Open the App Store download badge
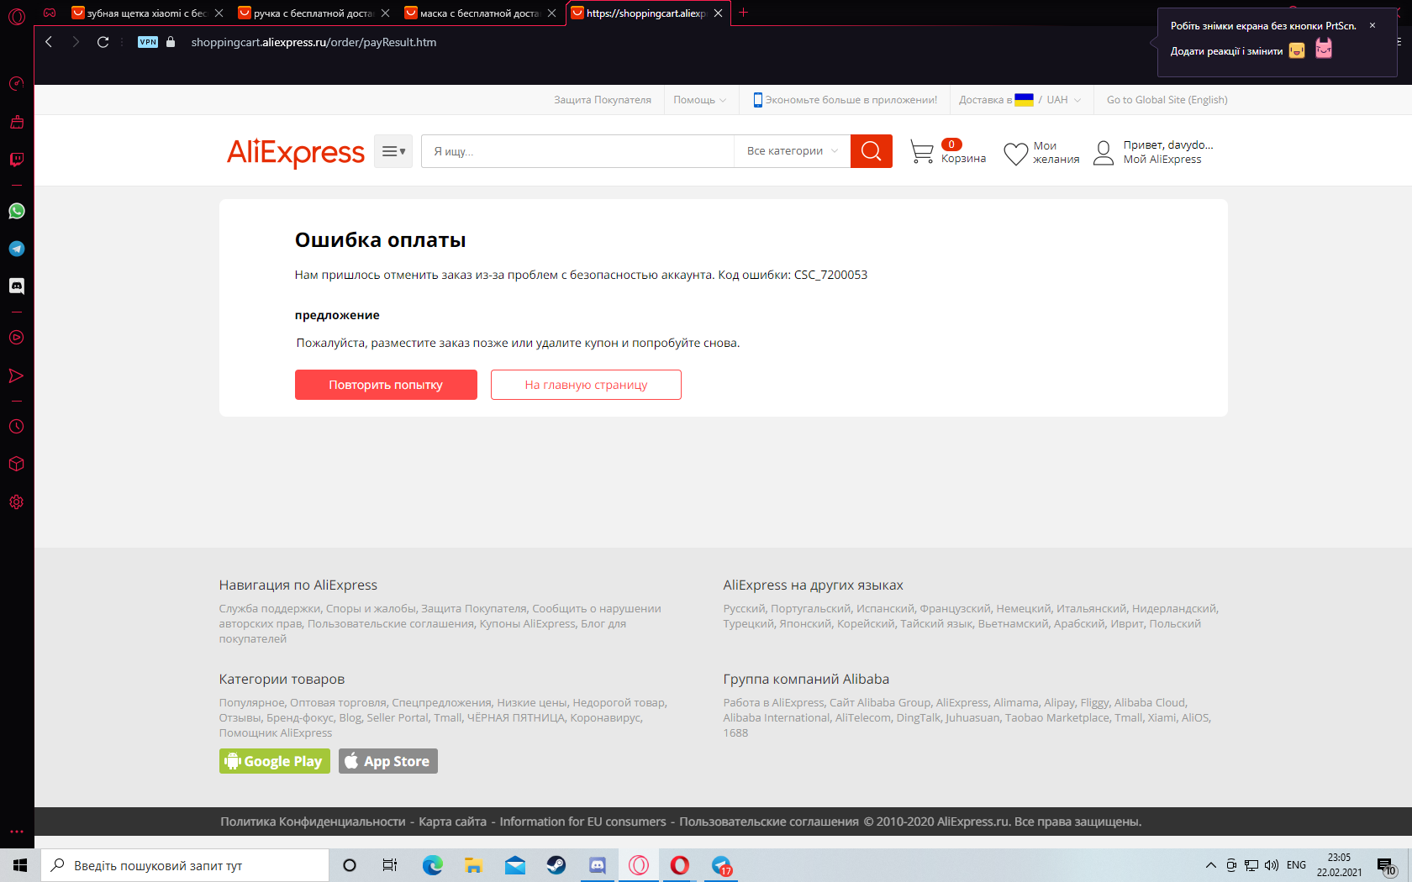Screen dimensions: 1412x882 [x=388, y=761]
